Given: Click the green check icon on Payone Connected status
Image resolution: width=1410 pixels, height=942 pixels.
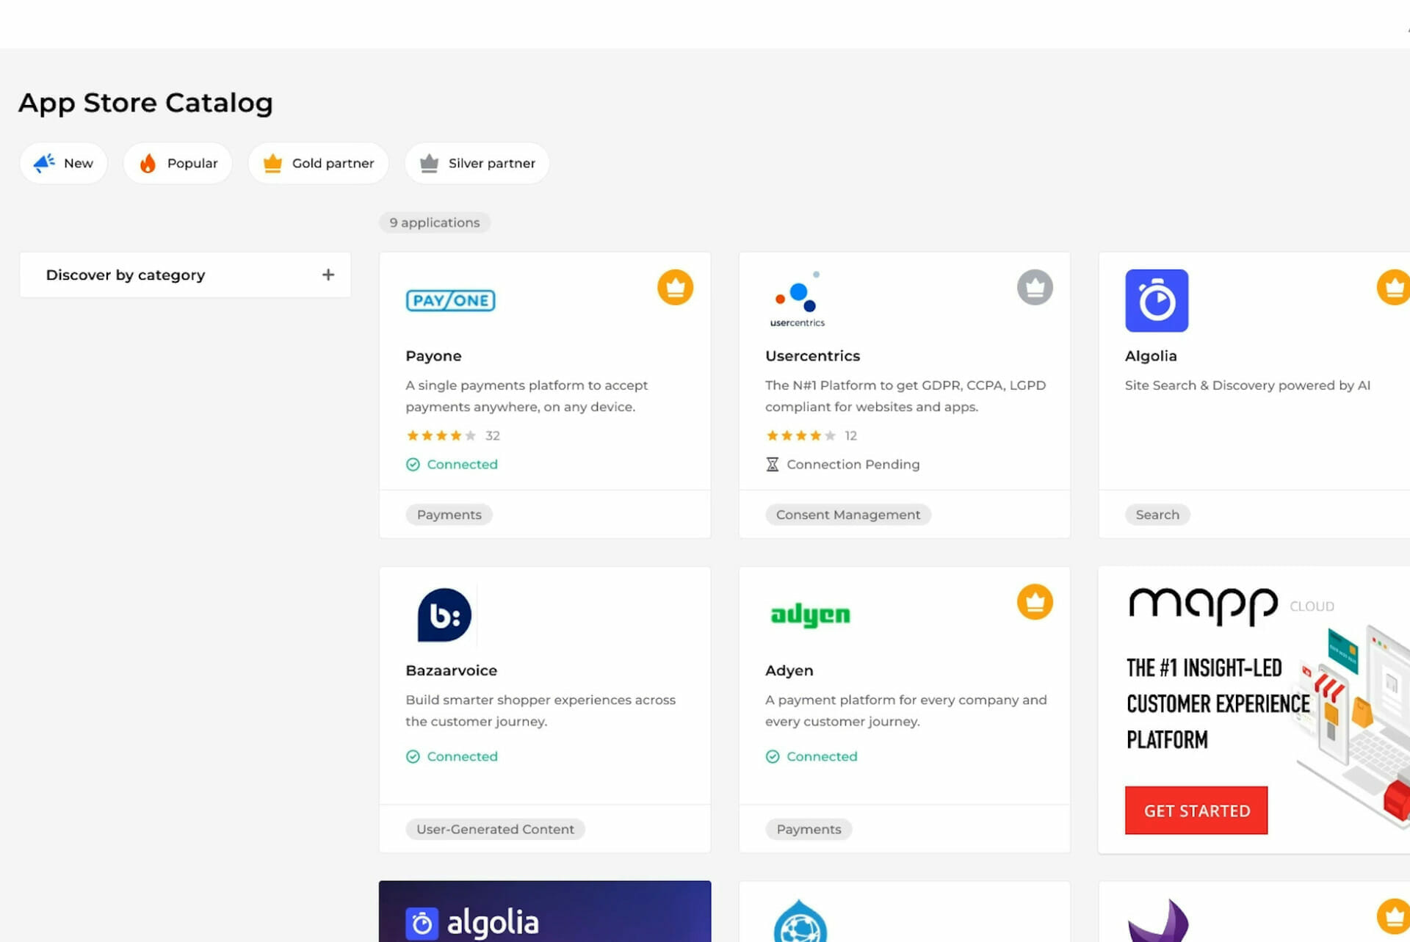Looking at the screenshot, I should point(413,464).
